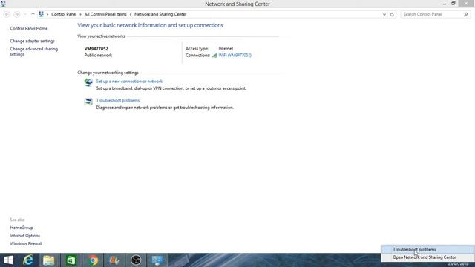Open OBS Studio from taskbar

click(136, 260)
